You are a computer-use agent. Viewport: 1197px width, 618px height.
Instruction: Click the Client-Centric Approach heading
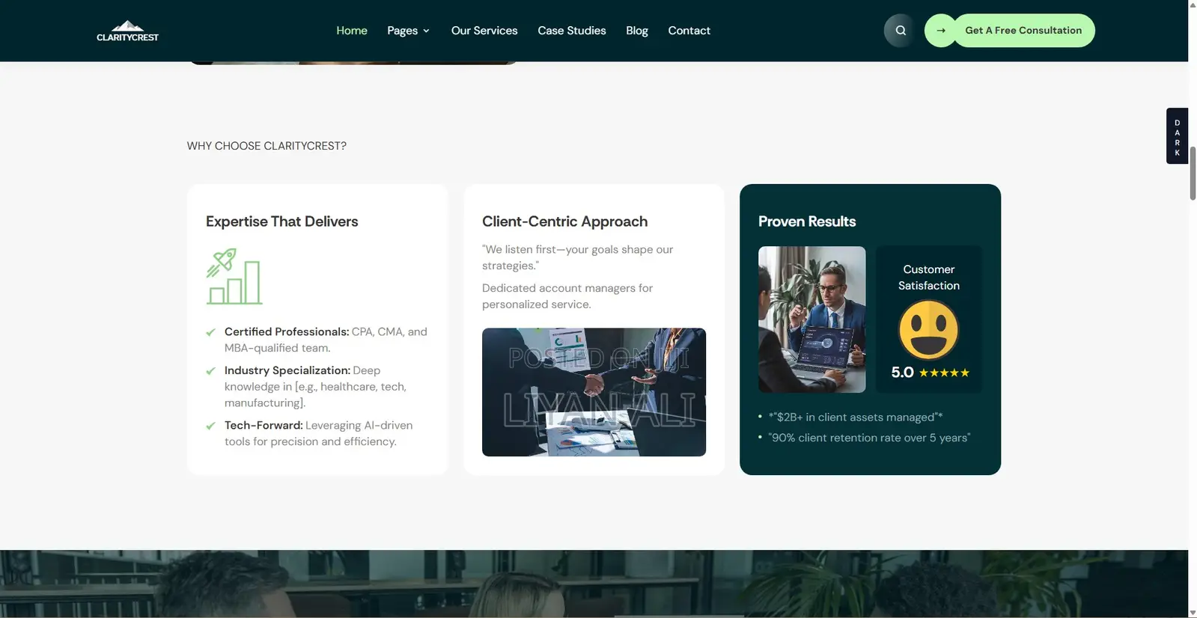tap(565, 221)
